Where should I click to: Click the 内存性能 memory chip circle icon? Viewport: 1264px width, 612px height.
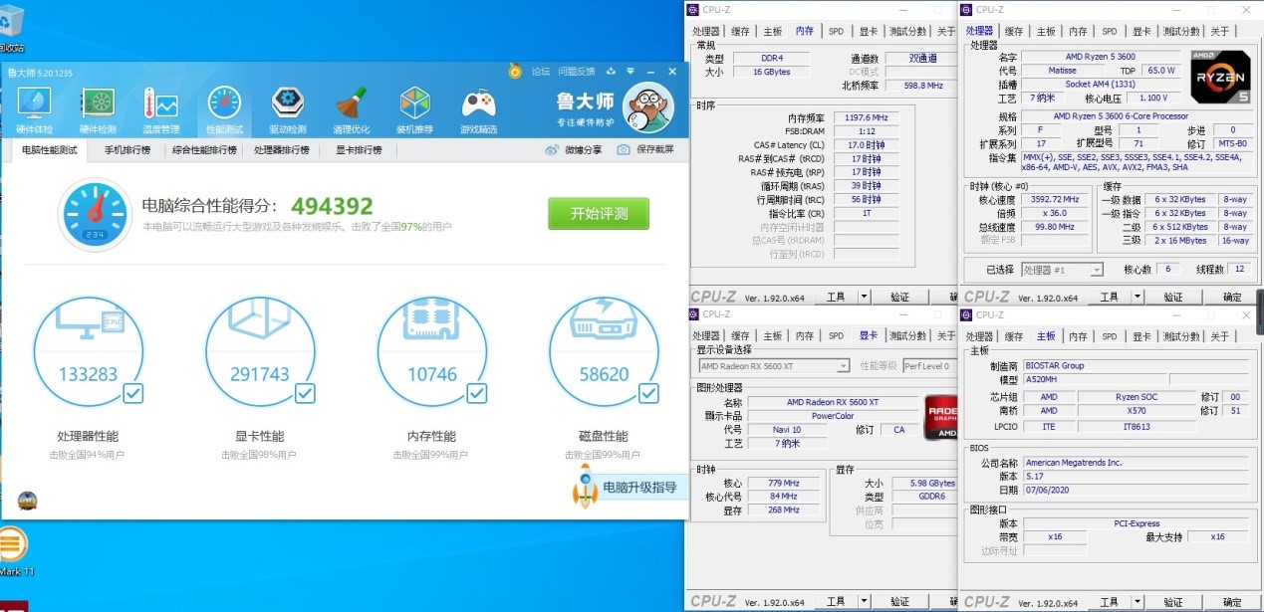(x=432, y=350)
